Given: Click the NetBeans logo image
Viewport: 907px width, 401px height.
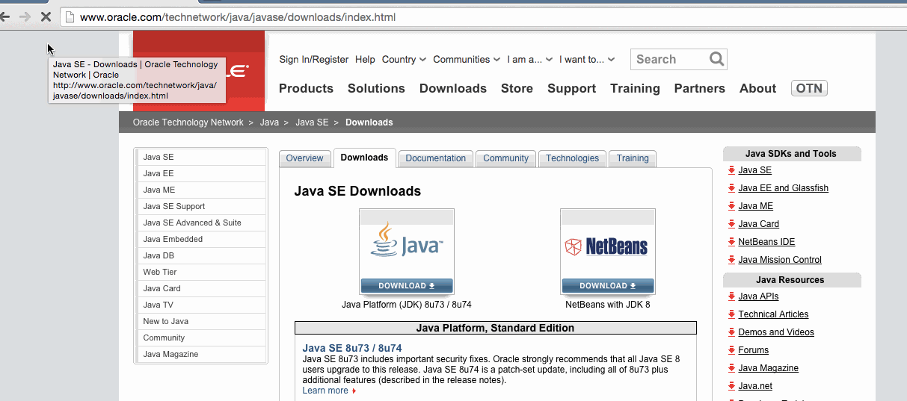Looking at the screenshot, I should [606, 246].
